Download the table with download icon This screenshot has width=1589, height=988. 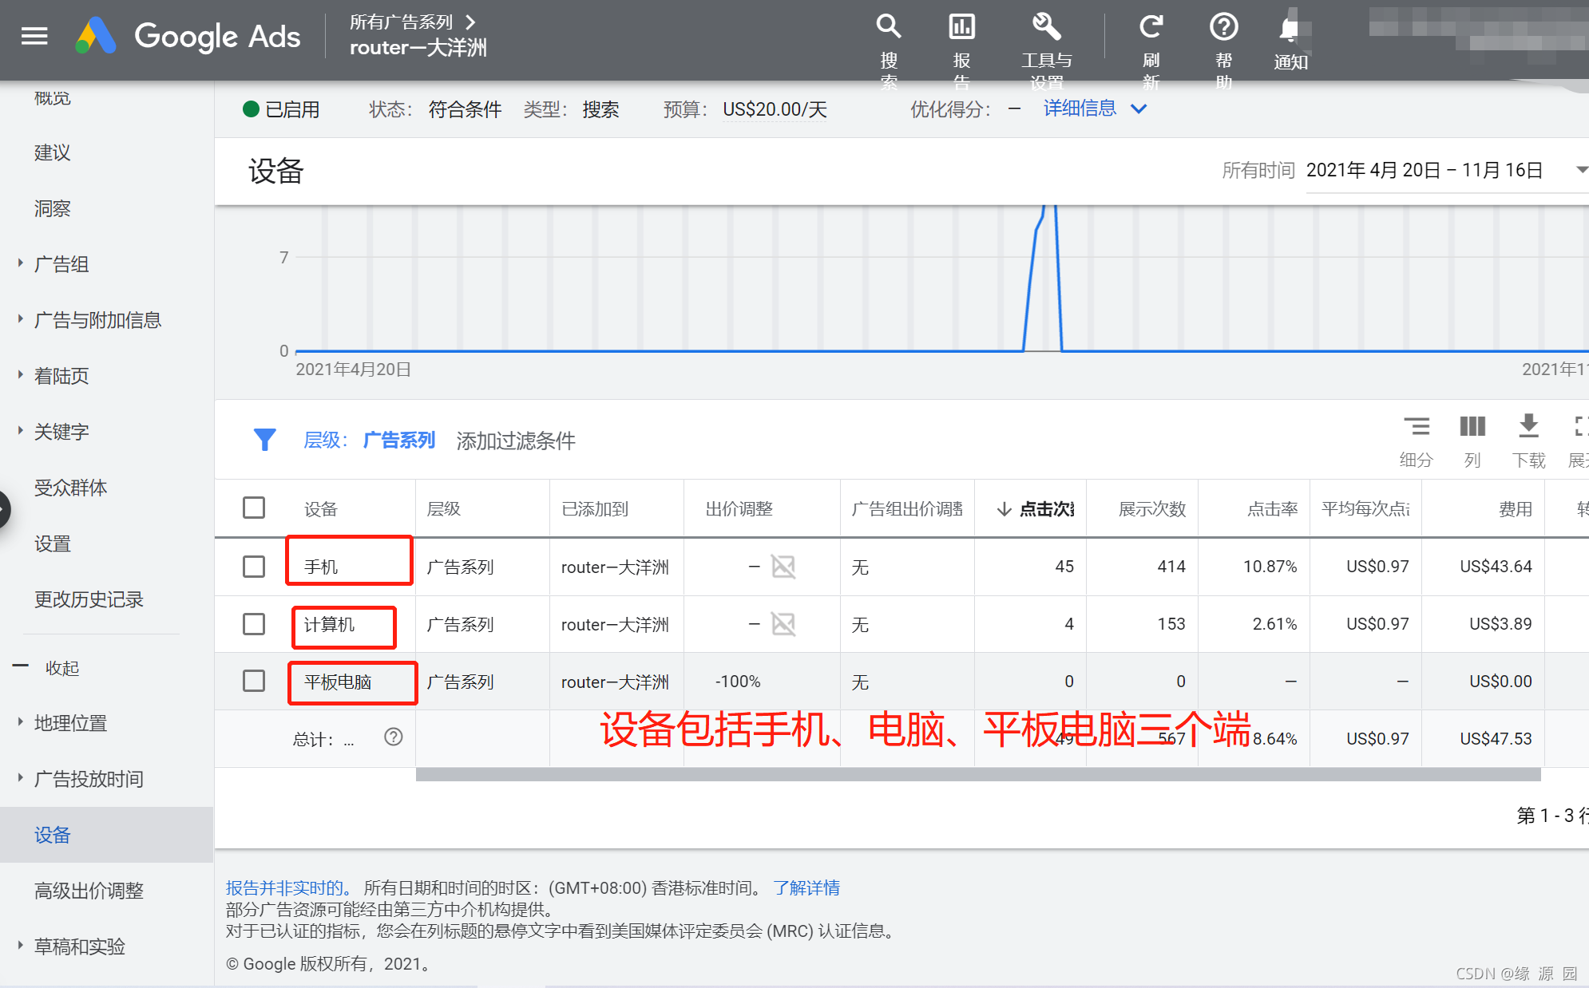point(1528,426)
